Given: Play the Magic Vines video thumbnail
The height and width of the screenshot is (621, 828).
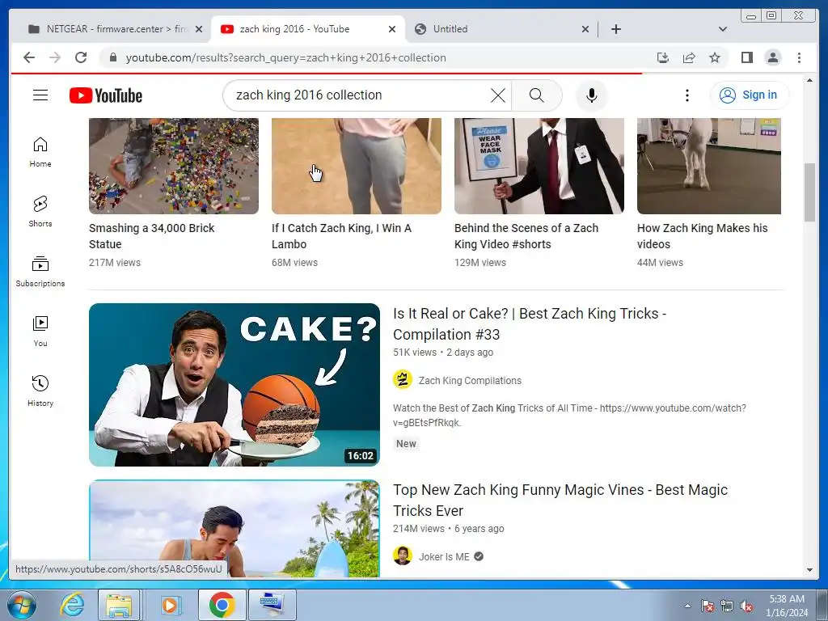Looking at the screenshot, I should point(234,528).
